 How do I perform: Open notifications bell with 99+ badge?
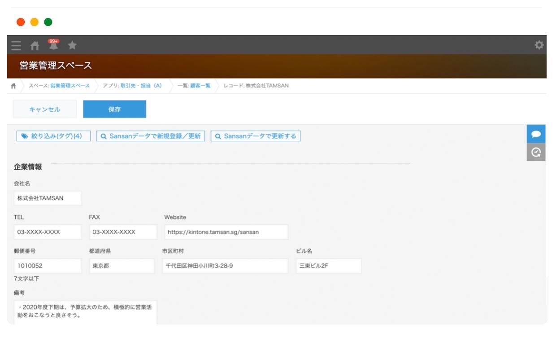coord(53,44)
